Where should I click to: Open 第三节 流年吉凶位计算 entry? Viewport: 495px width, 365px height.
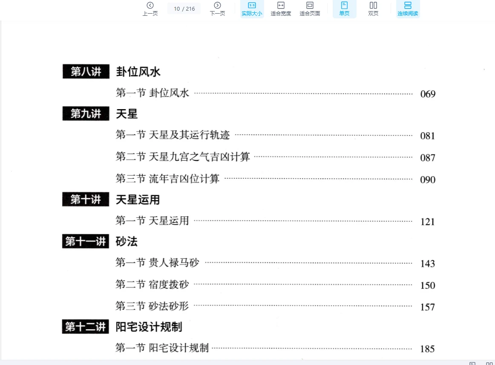167,179
